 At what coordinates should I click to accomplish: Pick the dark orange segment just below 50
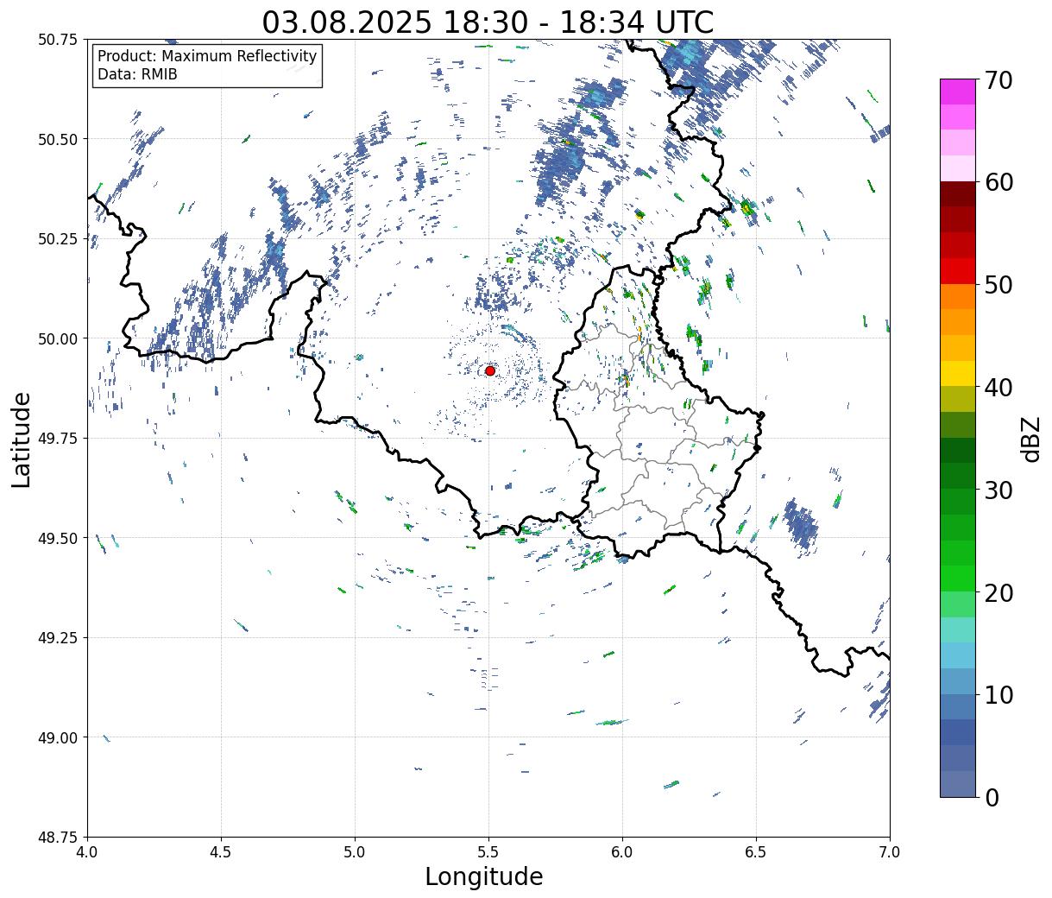pos(958,297)
